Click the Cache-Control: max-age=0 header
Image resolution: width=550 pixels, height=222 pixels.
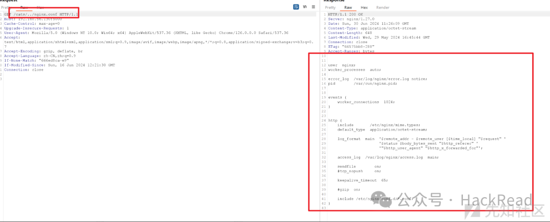click(32, 23)
